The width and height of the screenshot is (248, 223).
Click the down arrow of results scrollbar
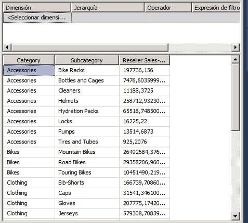[236, 216]
